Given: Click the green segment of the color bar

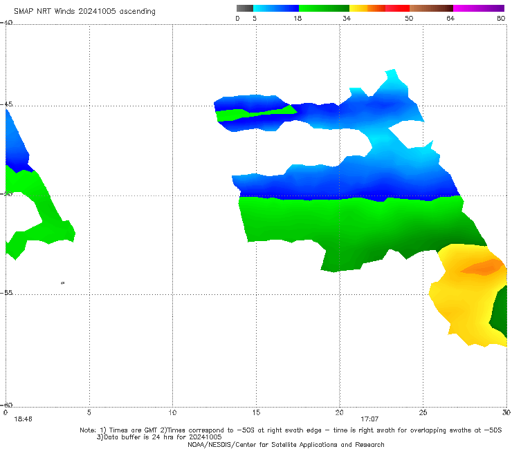Looking at the screenshot, I should 324,8.
